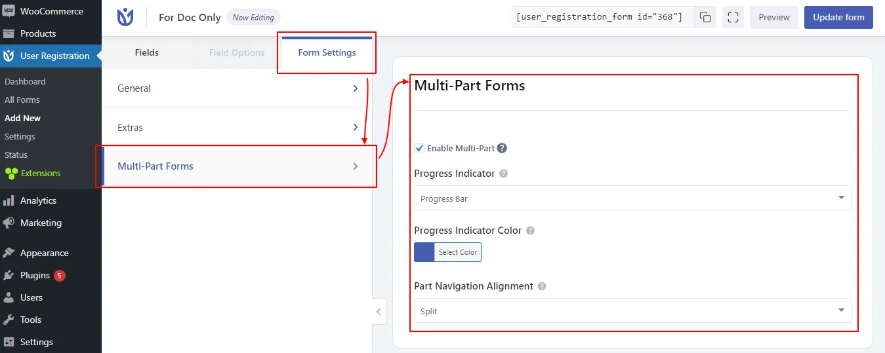Click the Progress Indicator help icon

point(503,174)
